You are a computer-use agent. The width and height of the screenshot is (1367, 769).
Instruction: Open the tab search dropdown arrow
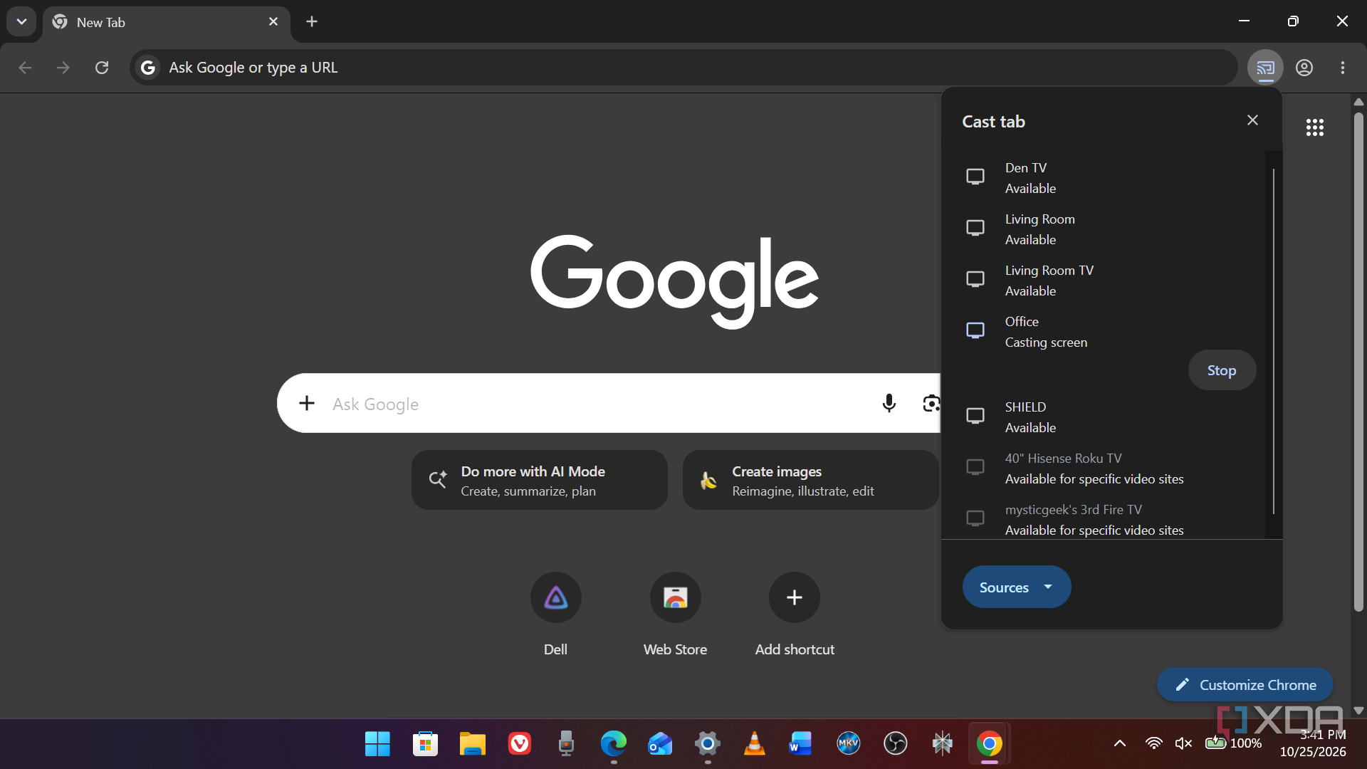coord(21,21)
